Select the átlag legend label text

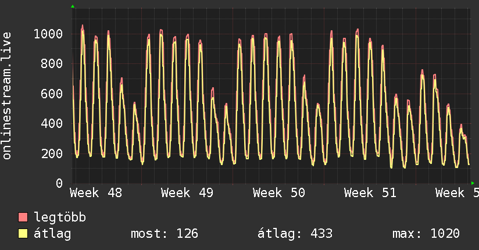point(52,234)
